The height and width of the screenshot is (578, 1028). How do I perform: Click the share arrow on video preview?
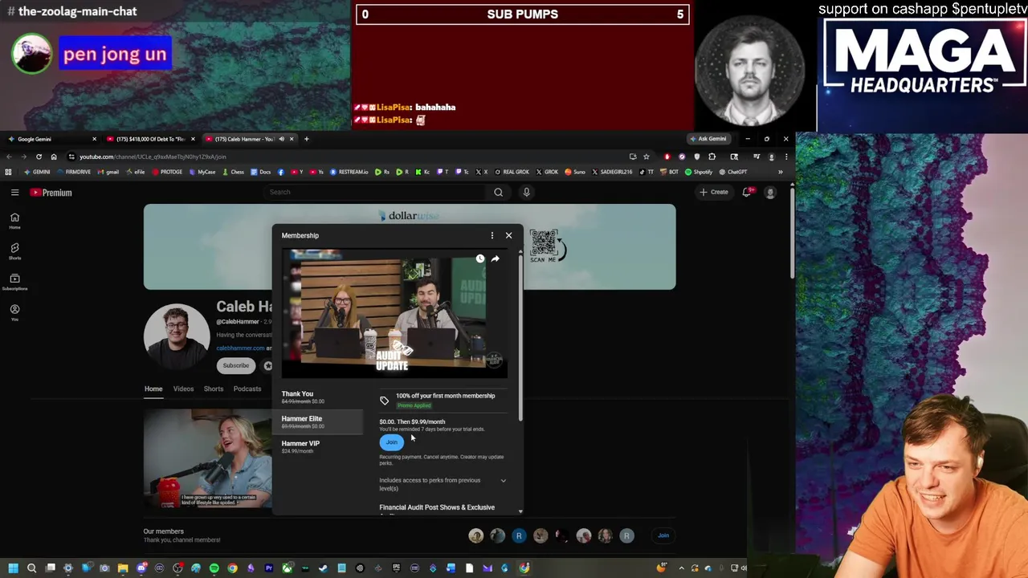495,258
